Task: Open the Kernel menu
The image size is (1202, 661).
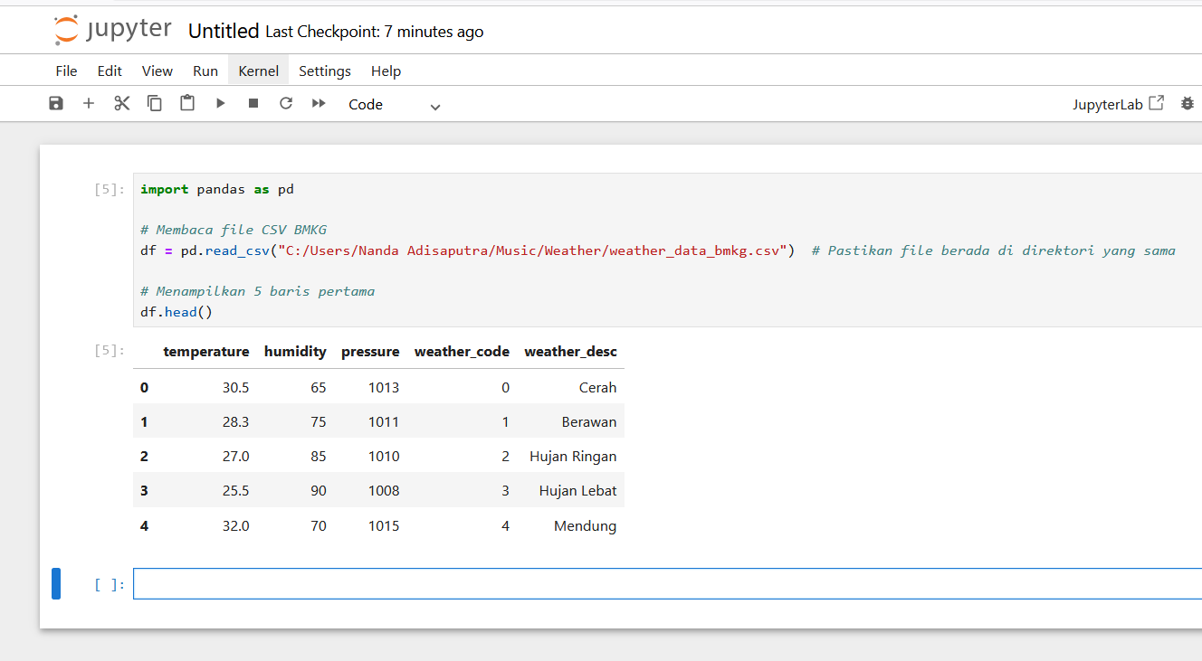Action: click(258, 71)
